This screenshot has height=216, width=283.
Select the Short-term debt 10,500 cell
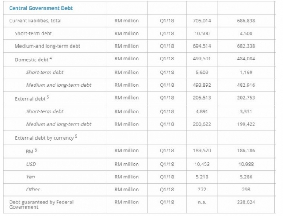point(202,33)
